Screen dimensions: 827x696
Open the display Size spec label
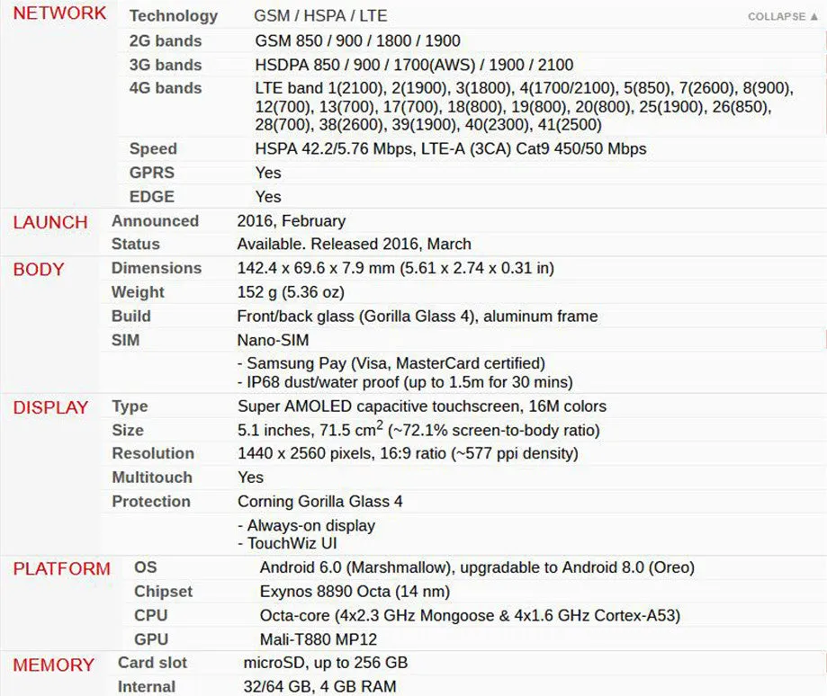click(x=128, y=430)
